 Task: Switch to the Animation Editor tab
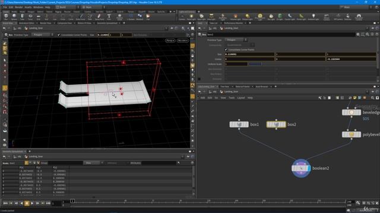(x=26, y=23)
